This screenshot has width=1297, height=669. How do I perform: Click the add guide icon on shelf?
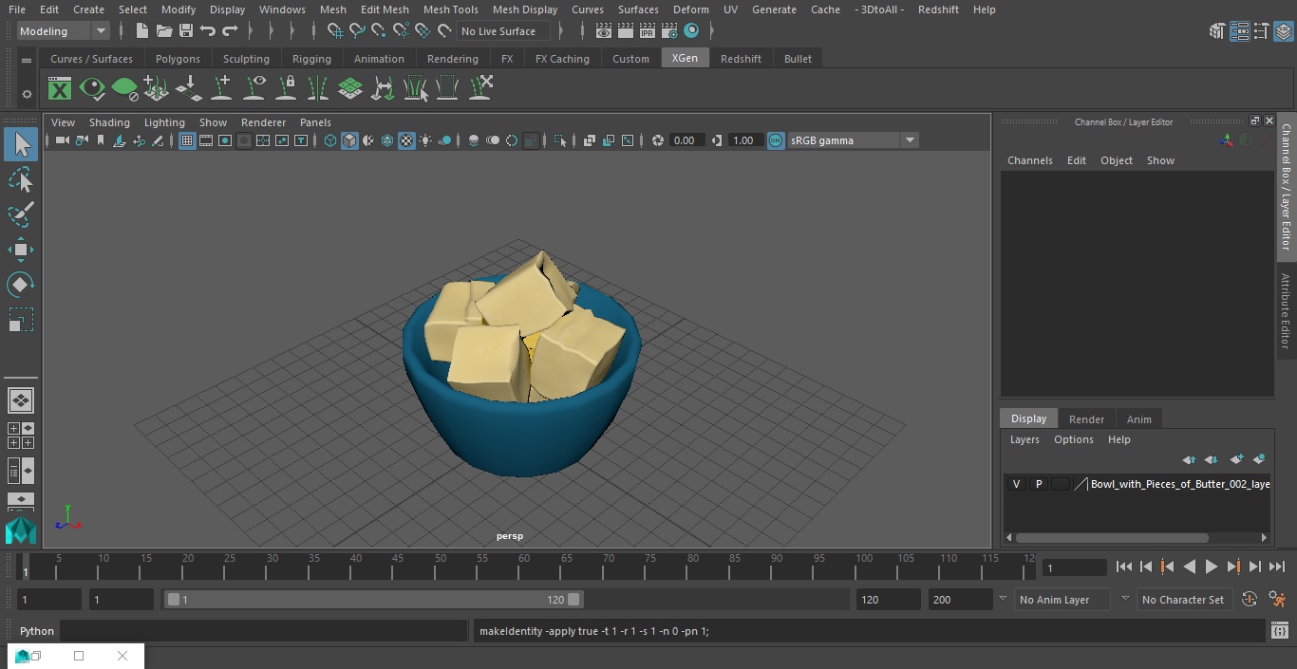[221, 89]
